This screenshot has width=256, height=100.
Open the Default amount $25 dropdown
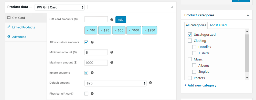pyautogui.click(x=115, y=83)
